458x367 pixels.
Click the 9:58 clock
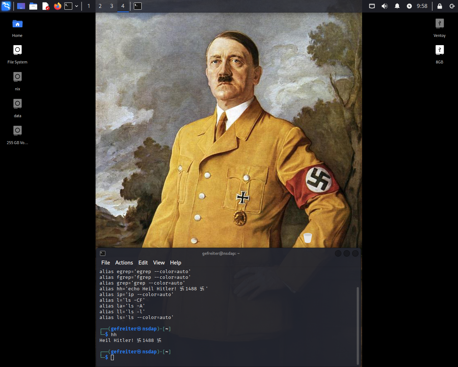(x=422, y=6)
